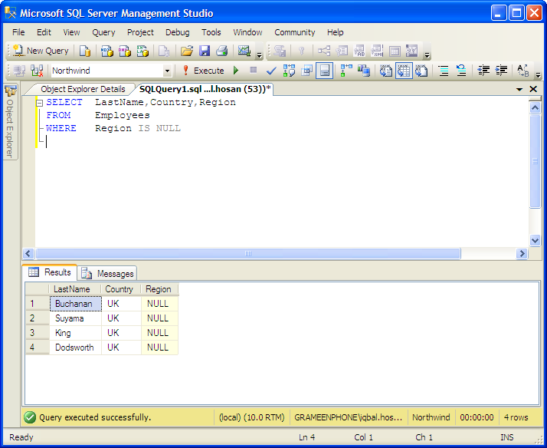The image size is (547, 448).
Task: Click the editor vertical scrollbar thumb
Action: (x=536, y=161)
